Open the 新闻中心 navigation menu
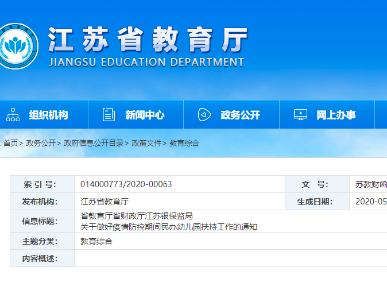387x290 pixels. coord(145,115)
